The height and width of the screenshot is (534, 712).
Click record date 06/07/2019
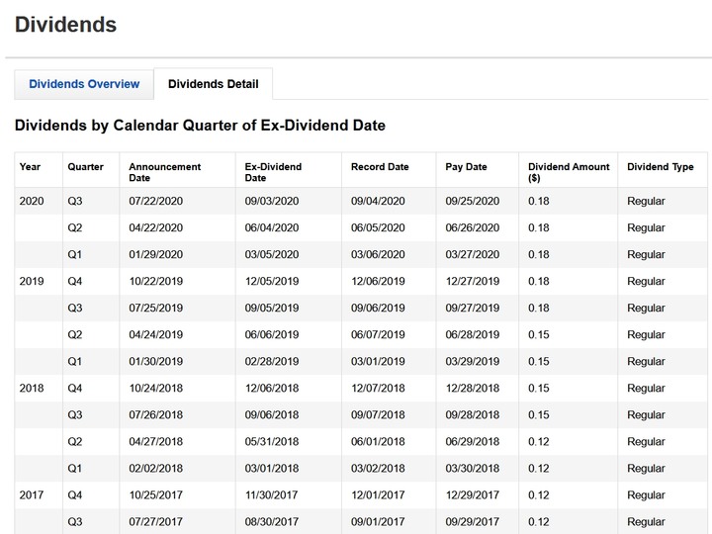pos(378,334)
